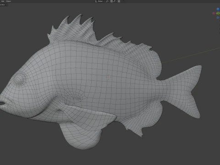Viewport: 220px width, 165px height.
Task: Open the Select Box tool dropdown
Action: click(3, 5)
